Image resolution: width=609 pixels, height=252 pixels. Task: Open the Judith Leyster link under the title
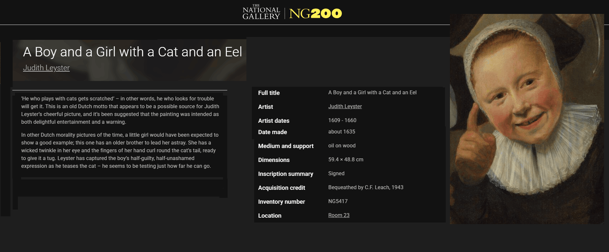coord(46,68)
